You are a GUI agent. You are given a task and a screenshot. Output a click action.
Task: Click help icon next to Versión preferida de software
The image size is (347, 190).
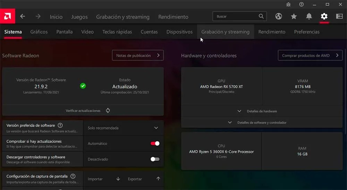(x=60, y=126)
